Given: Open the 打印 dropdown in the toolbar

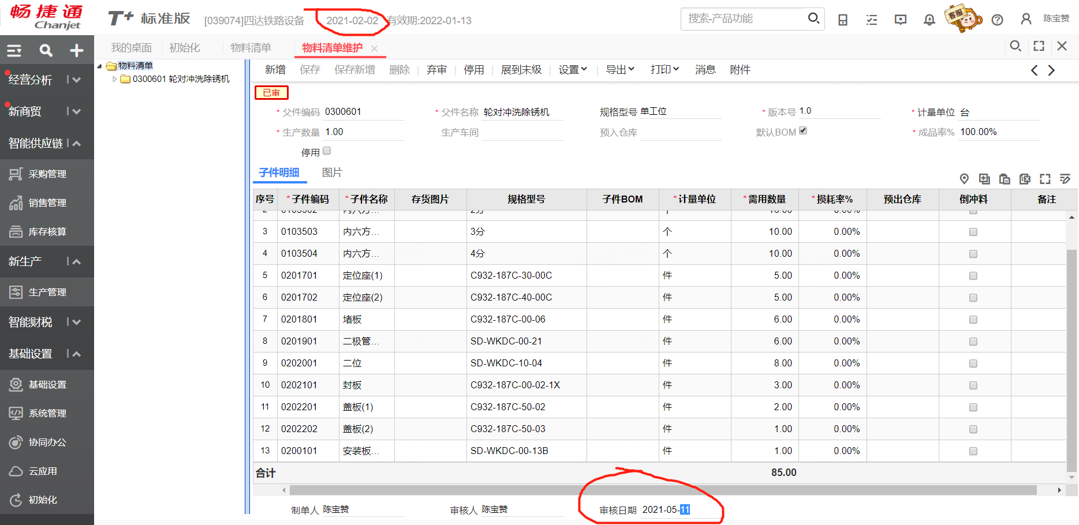Looking at the screenshot, I should tap(664, 70).
